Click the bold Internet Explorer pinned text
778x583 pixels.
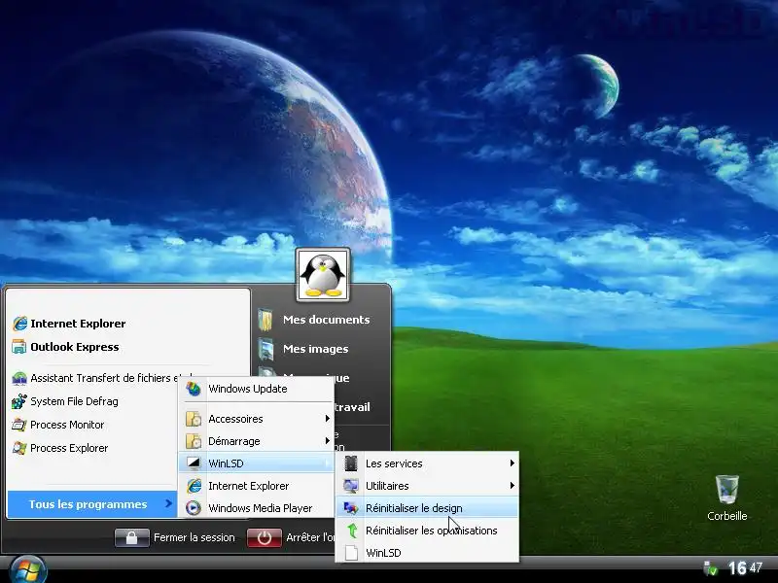(78, 324)
